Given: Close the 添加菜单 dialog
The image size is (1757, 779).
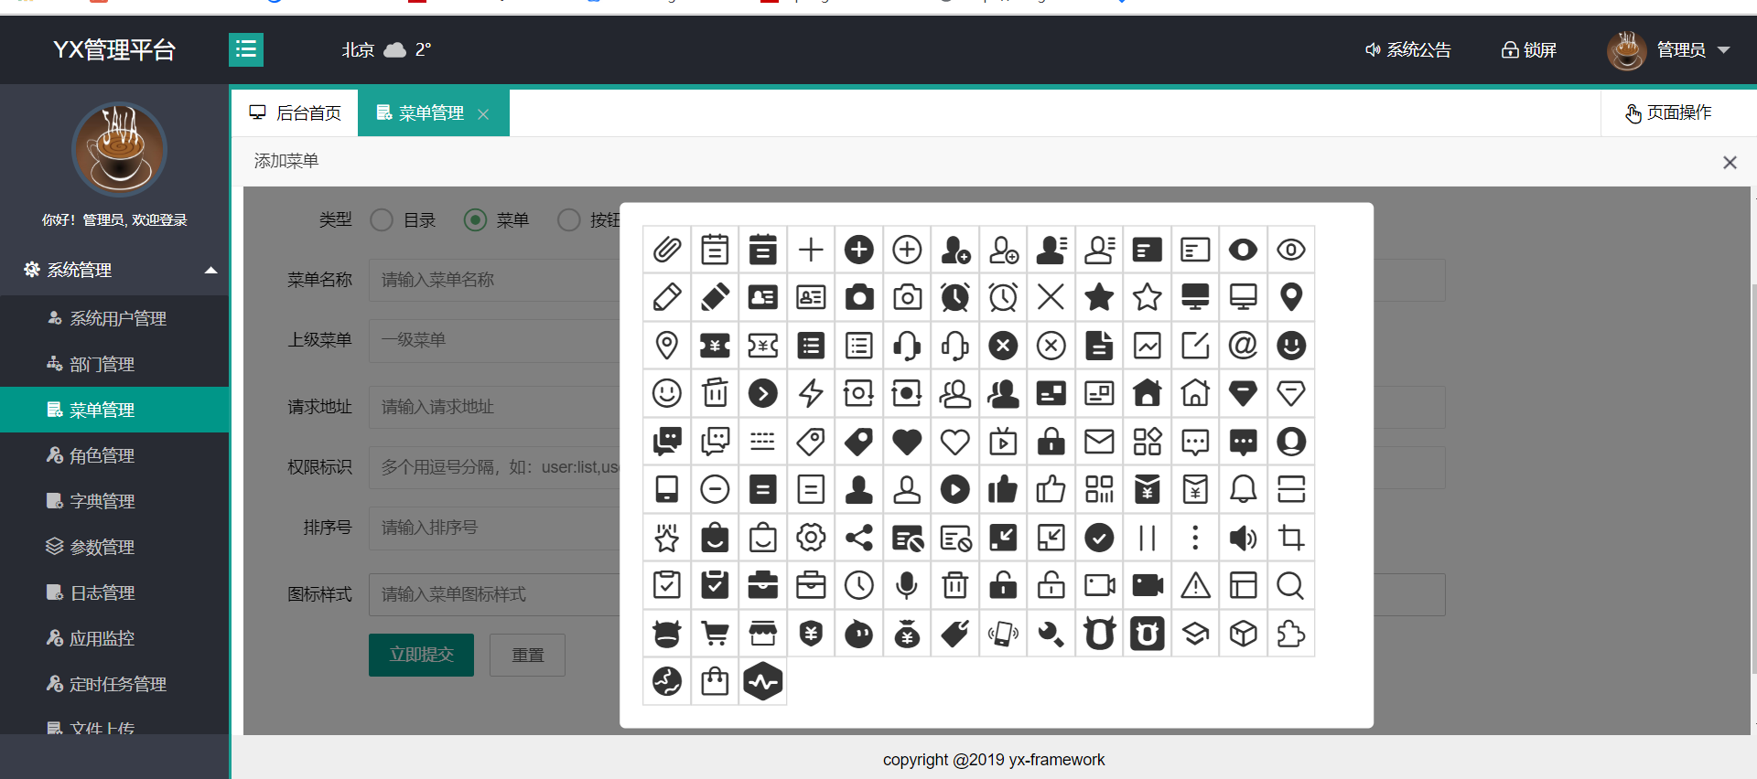Looking at the screenshot, I should click(x=1730, y=163).
